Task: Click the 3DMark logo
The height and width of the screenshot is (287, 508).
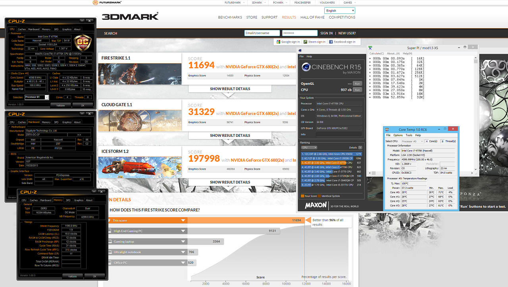Action: (130, 17)
